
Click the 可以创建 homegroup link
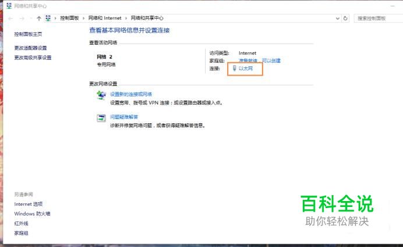(271, 61)
